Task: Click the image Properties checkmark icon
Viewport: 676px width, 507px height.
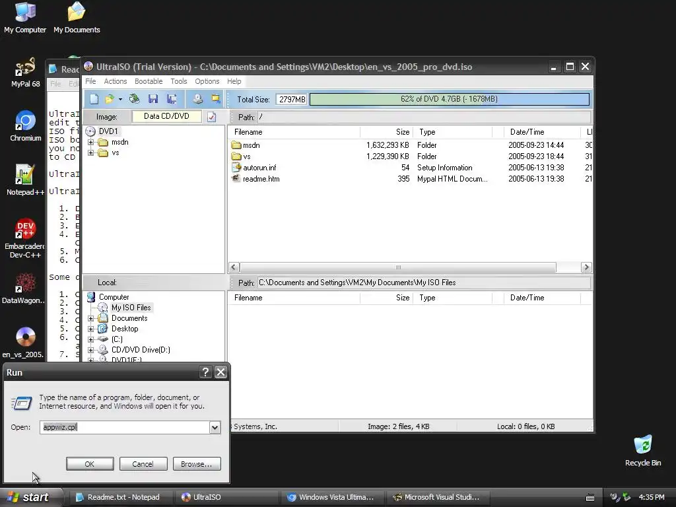Action: pyautogui.click(x=212, y=117)
